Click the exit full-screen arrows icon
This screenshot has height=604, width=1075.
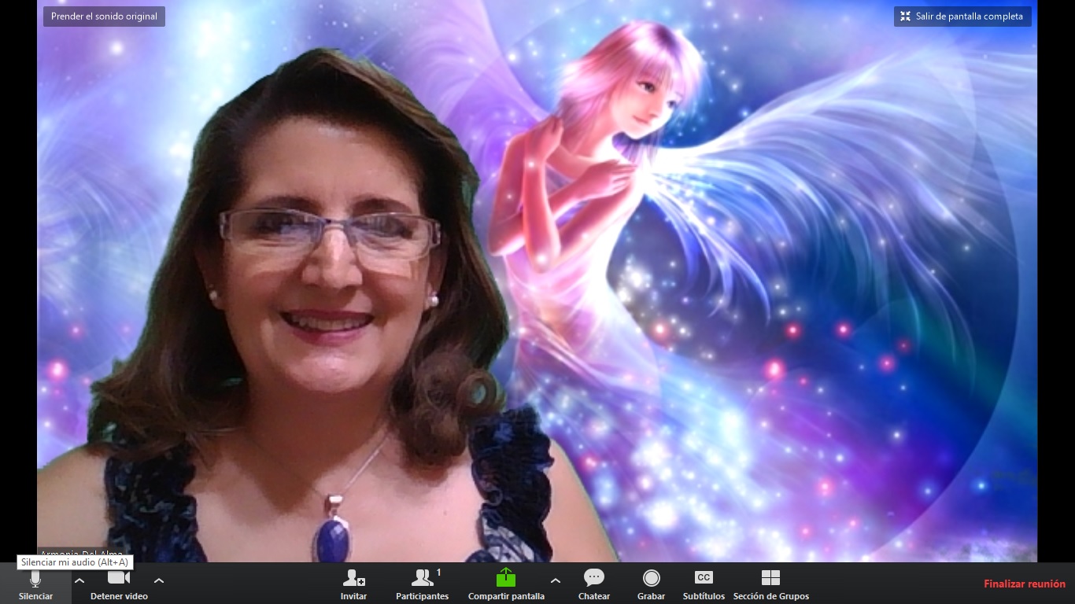click(x=905, y=17)
